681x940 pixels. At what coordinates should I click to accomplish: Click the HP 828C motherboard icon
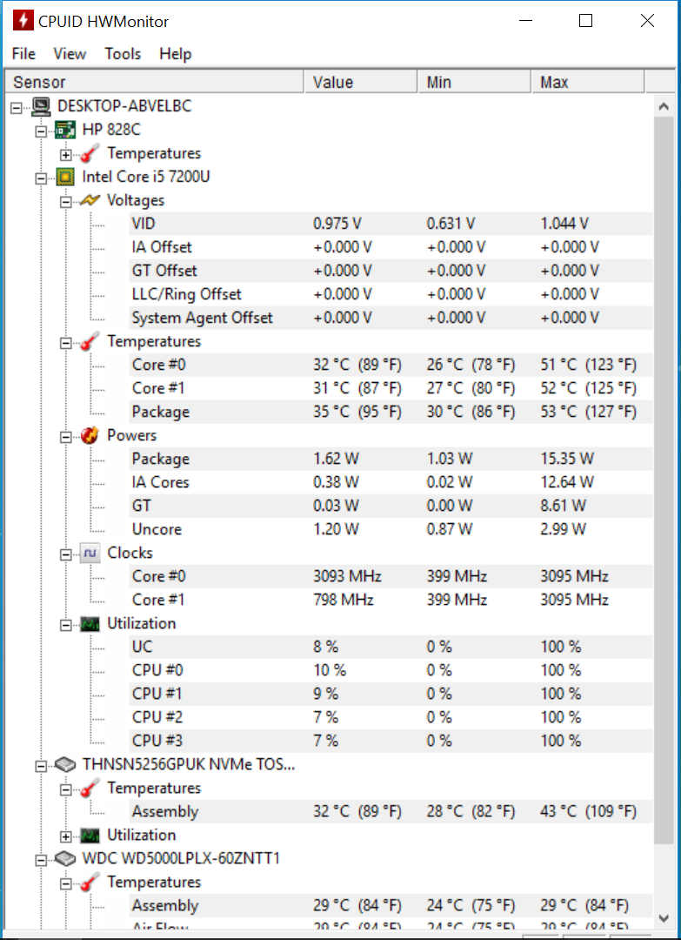coord(65,130)
